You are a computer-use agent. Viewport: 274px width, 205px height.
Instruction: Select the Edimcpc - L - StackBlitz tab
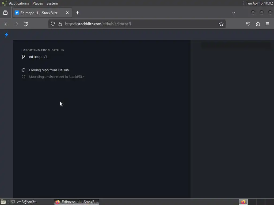click(x=42, y=13)
